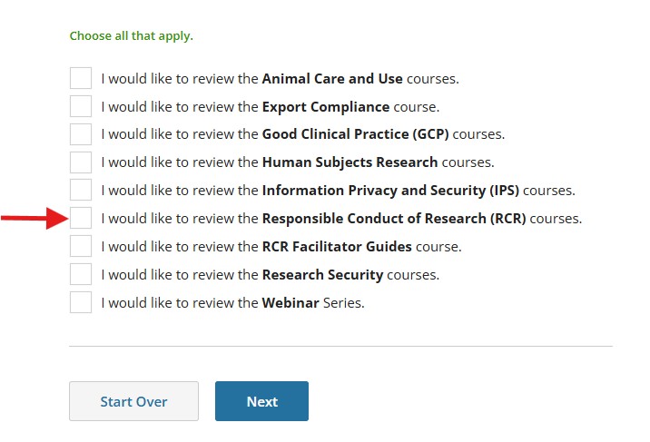This screenshot has height=442, width=650.
Task: Tick the Export Compliance course checkbox
Action: 81,106
